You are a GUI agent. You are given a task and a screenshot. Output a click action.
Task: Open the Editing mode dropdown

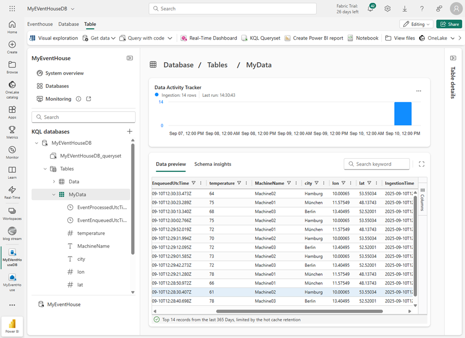click(417, 24)
